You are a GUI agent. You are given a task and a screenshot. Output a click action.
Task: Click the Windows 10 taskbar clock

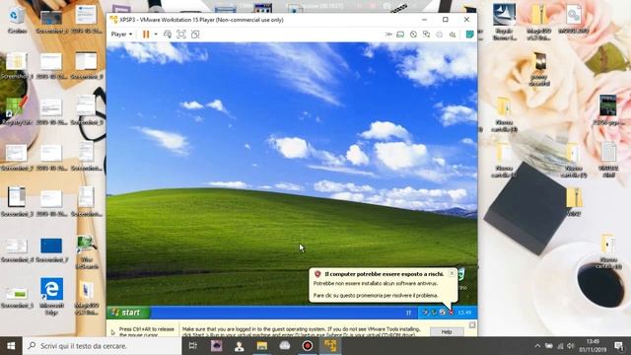coord(593,346)
